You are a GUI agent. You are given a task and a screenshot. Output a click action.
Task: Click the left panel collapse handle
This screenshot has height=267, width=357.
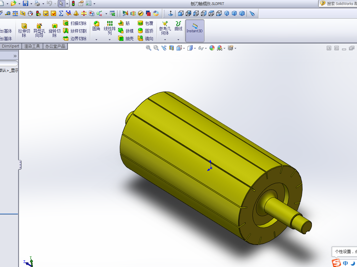coord(20,165)
